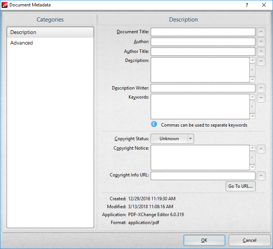
Task: Click the Copyright Notice scroll down arrow
Action: [252, 167]
